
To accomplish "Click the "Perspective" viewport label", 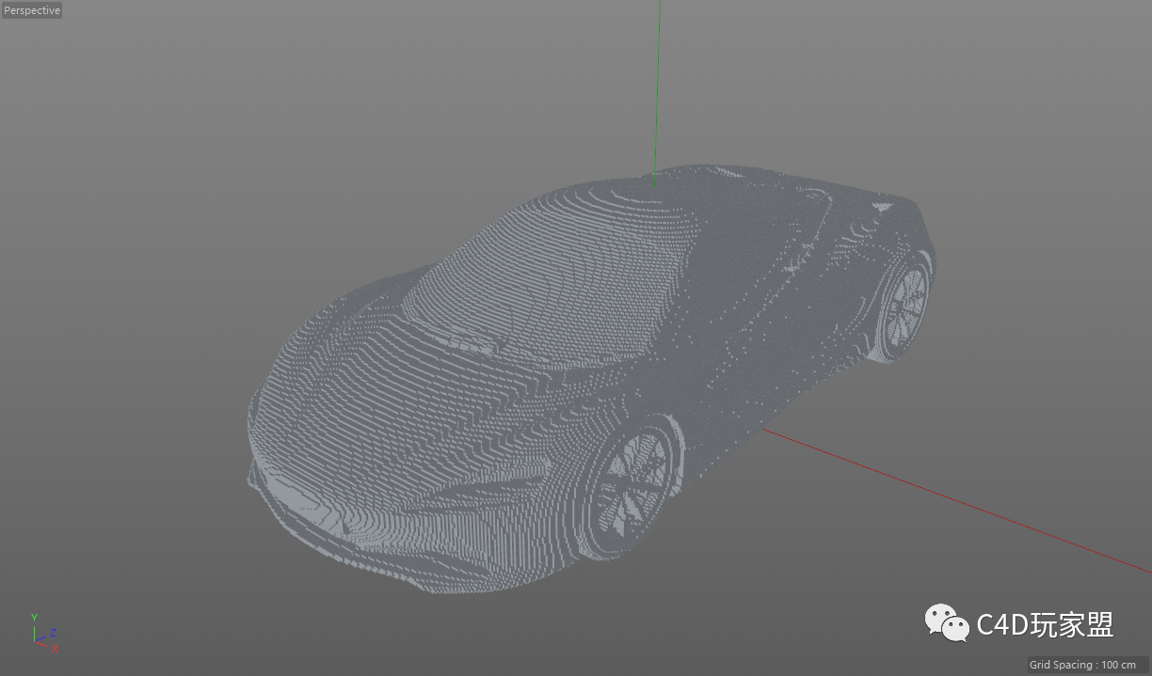I will pyautogui.click(x=32, y=10).
